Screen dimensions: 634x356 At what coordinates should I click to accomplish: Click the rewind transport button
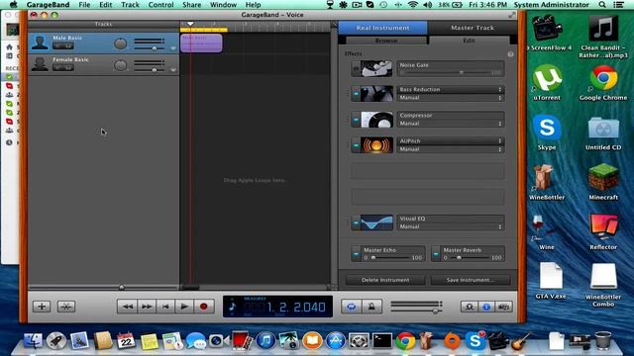click(x=127, y=307)
